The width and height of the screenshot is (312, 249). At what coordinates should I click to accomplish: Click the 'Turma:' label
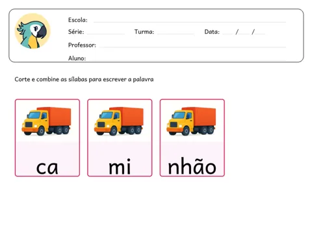click(144, 32)
